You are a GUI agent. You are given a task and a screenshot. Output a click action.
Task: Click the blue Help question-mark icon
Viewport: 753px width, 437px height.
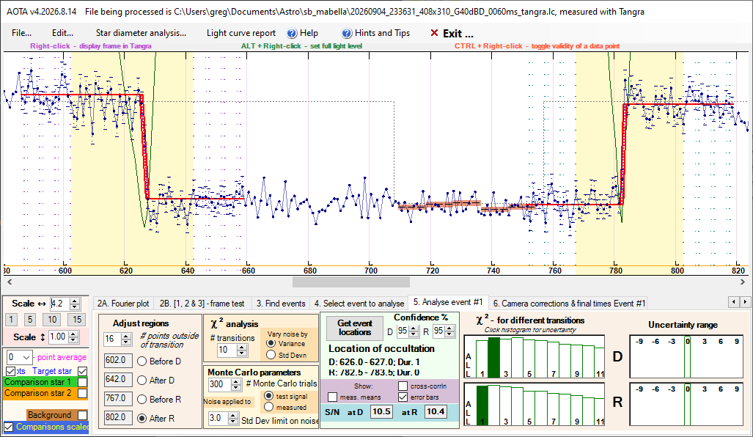pyautogui.click(x=292, y=33)
